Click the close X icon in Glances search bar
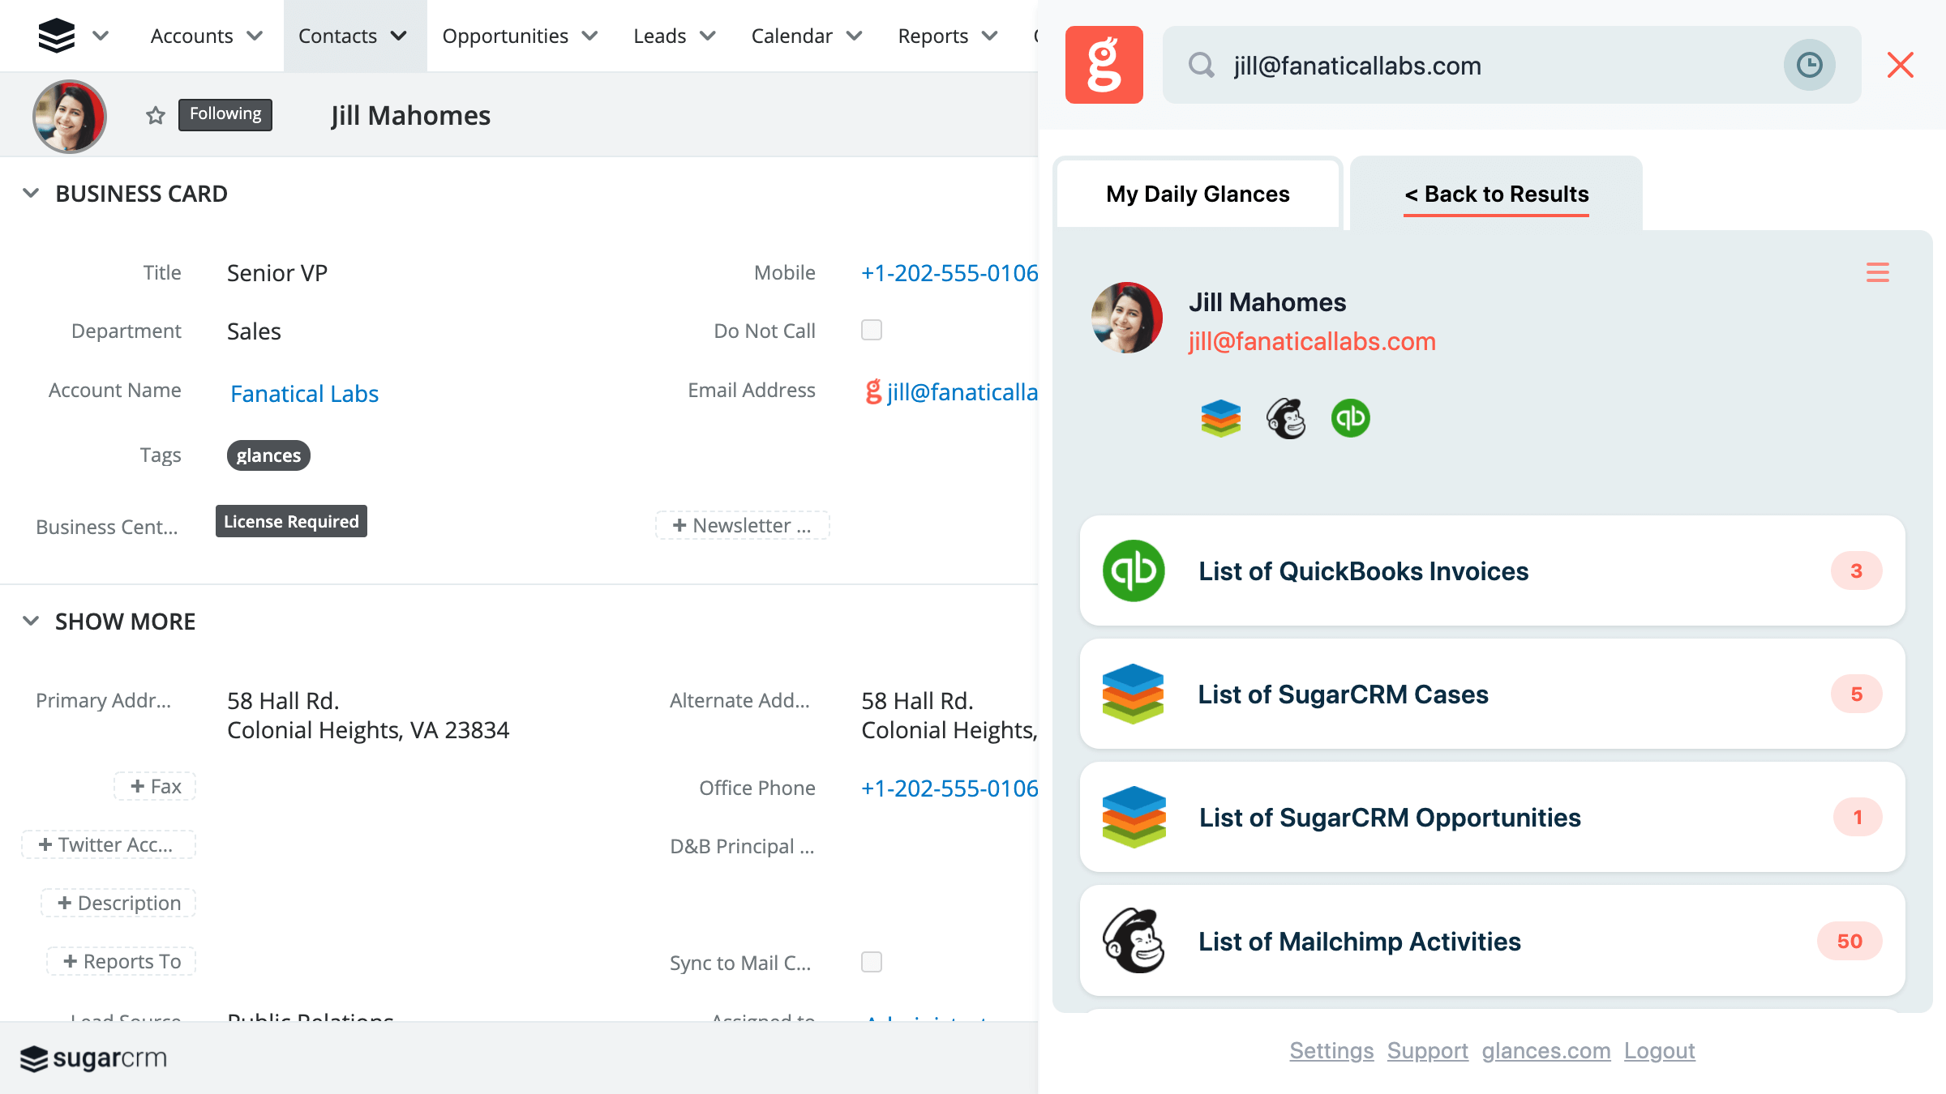The width and height of the screenshot is (1946, 1094). [1901, 66]
